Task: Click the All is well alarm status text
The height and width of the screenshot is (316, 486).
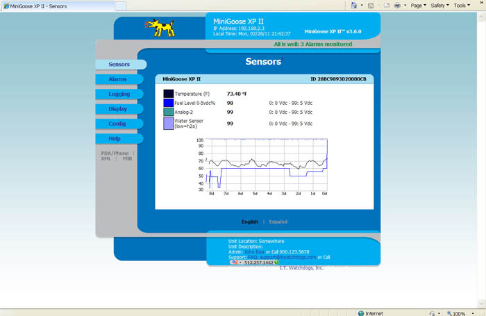Action: click(313, 44)
